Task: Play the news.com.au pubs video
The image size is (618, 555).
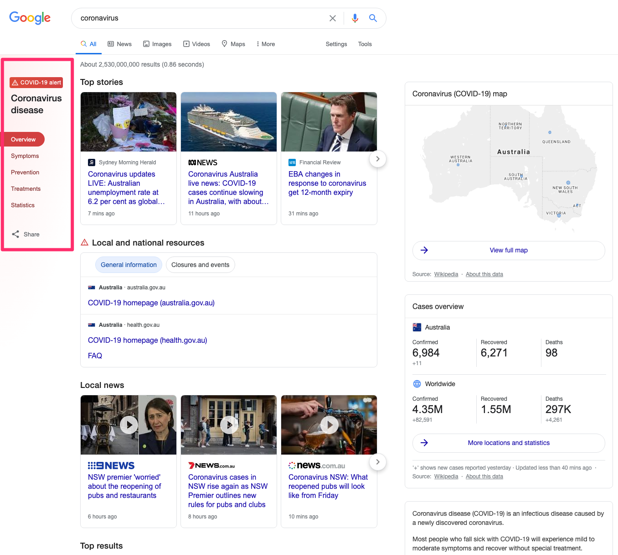Action: pos(330,425)
